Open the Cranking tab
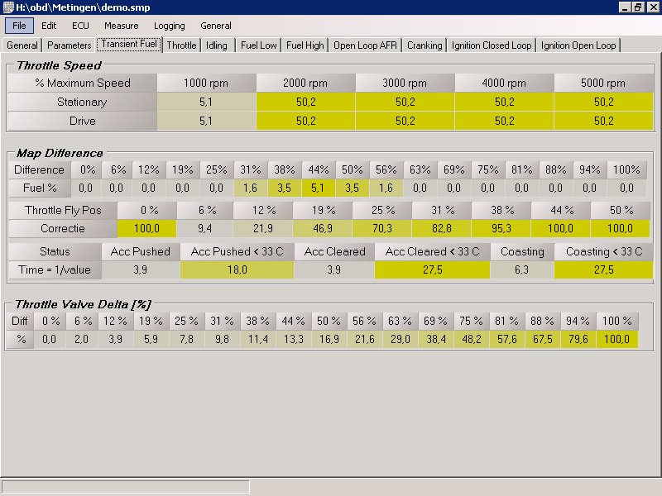Image resolution: width=662 pixels, height=496 pixels. click(x=425, y=45)
